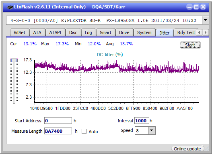
Task: Click the vertical jitter scale slider handle
Action: pos(14,60)
